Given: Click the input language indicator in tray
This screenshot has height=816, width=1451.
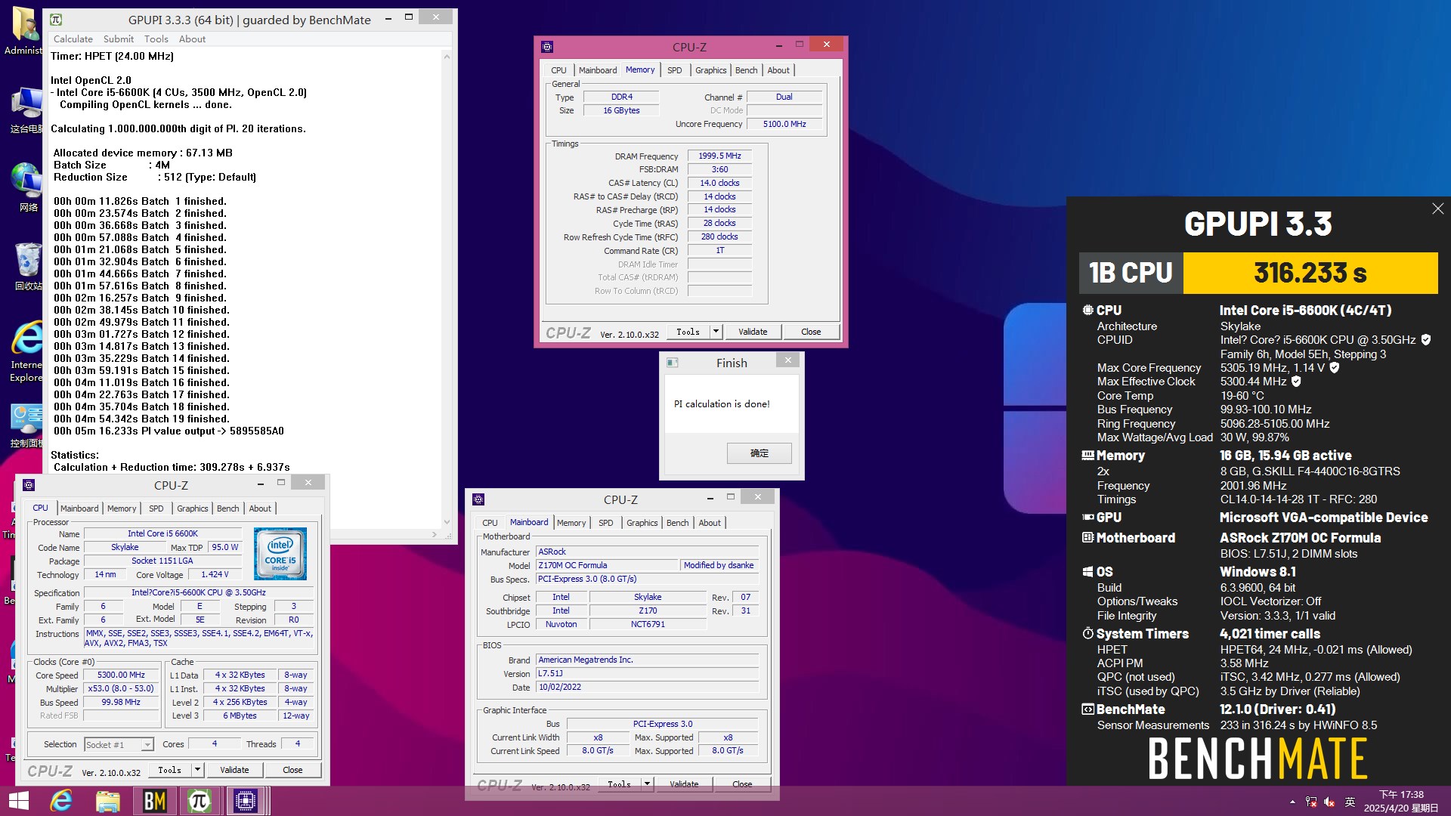Looking at the screenshot, I should (x=1350, y=802).
